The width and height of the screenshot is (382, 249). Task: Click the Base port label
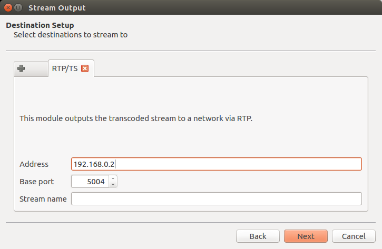pyautogui.click(x=36, y=182)
